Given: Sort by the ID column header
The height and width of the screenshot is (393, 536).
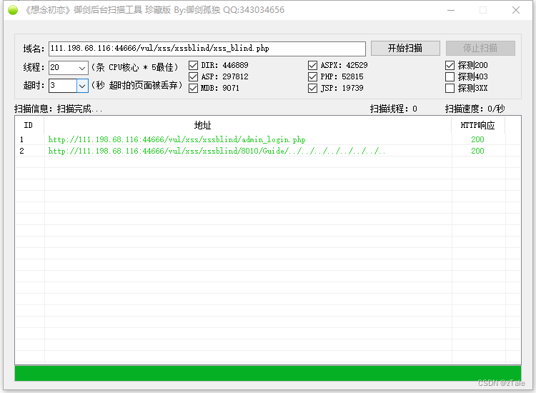Looking at the screenshot, I should [29, 125].
